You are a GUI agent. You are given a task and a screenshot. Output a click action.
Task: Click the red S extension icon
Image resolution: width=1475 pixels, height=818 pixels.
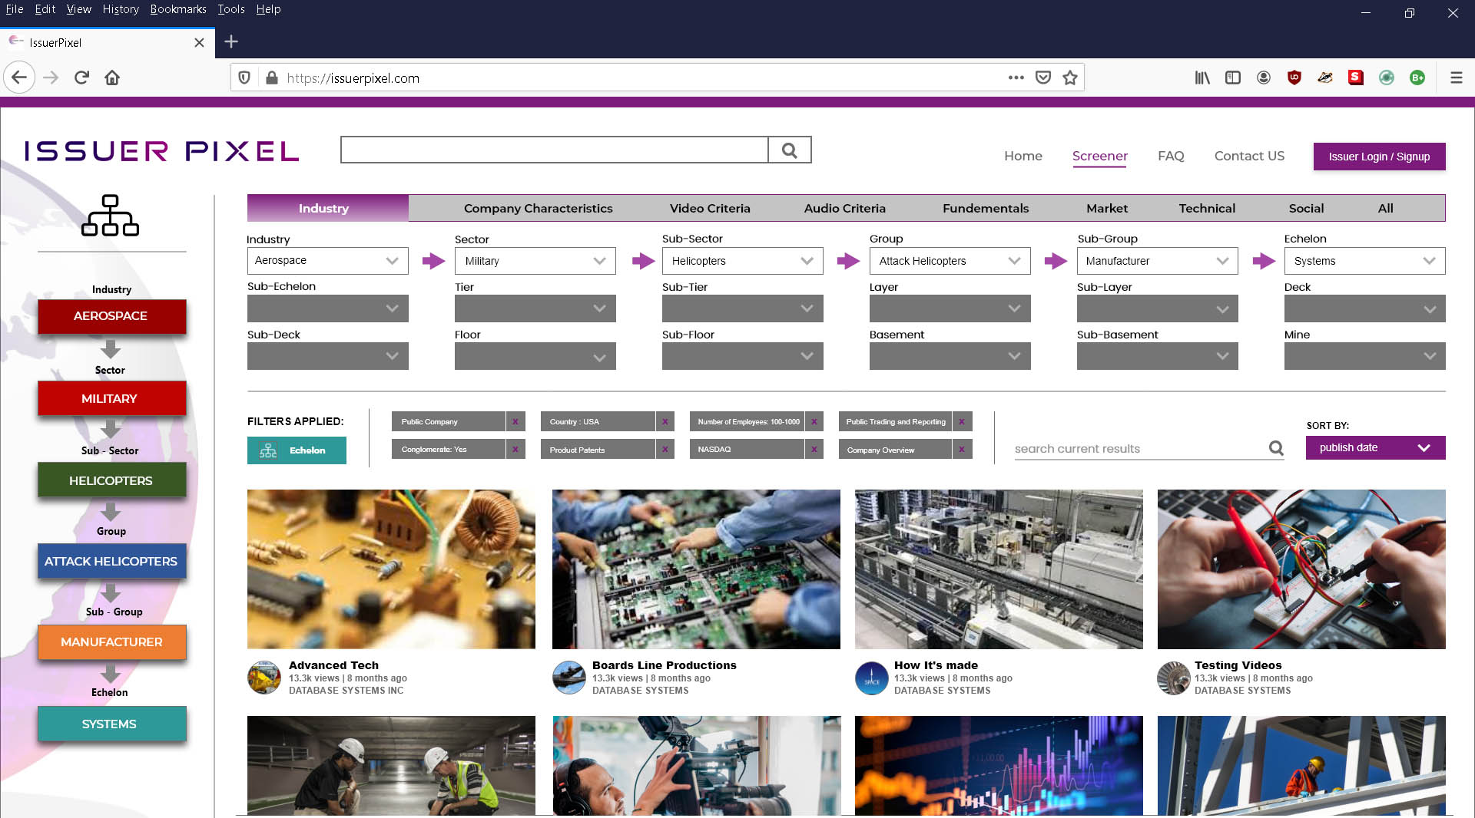1356,78
